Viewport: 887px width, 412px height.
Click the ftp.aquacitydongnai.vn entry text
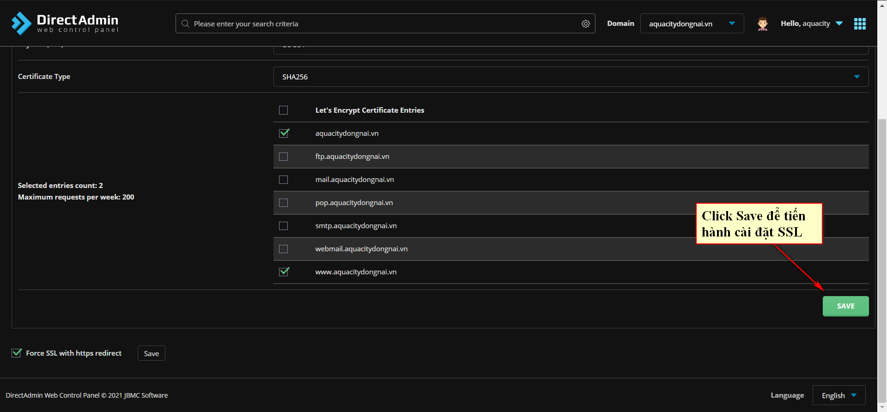[x=352, y=157]
